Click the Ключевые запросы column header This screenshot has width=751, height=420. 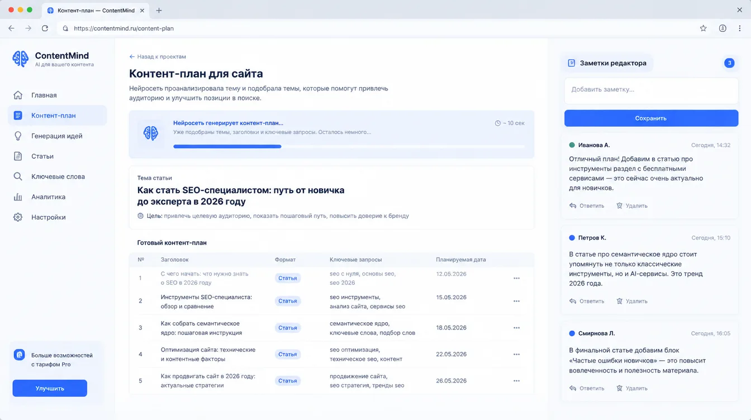point(356,260)
